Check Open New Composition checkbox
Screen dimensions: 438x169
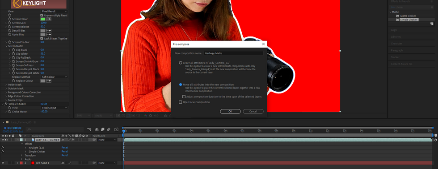pyautogui.click(x=181, y=102)
